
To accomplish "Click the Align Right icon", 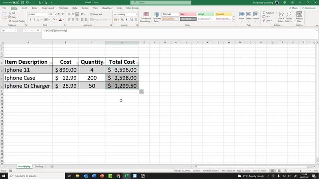I will pyautogui.click(x=77, y=20).
